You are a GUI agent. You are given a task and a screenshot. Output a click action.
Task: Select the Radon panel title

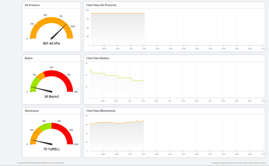pyautogui.click(x=29, y=58)
